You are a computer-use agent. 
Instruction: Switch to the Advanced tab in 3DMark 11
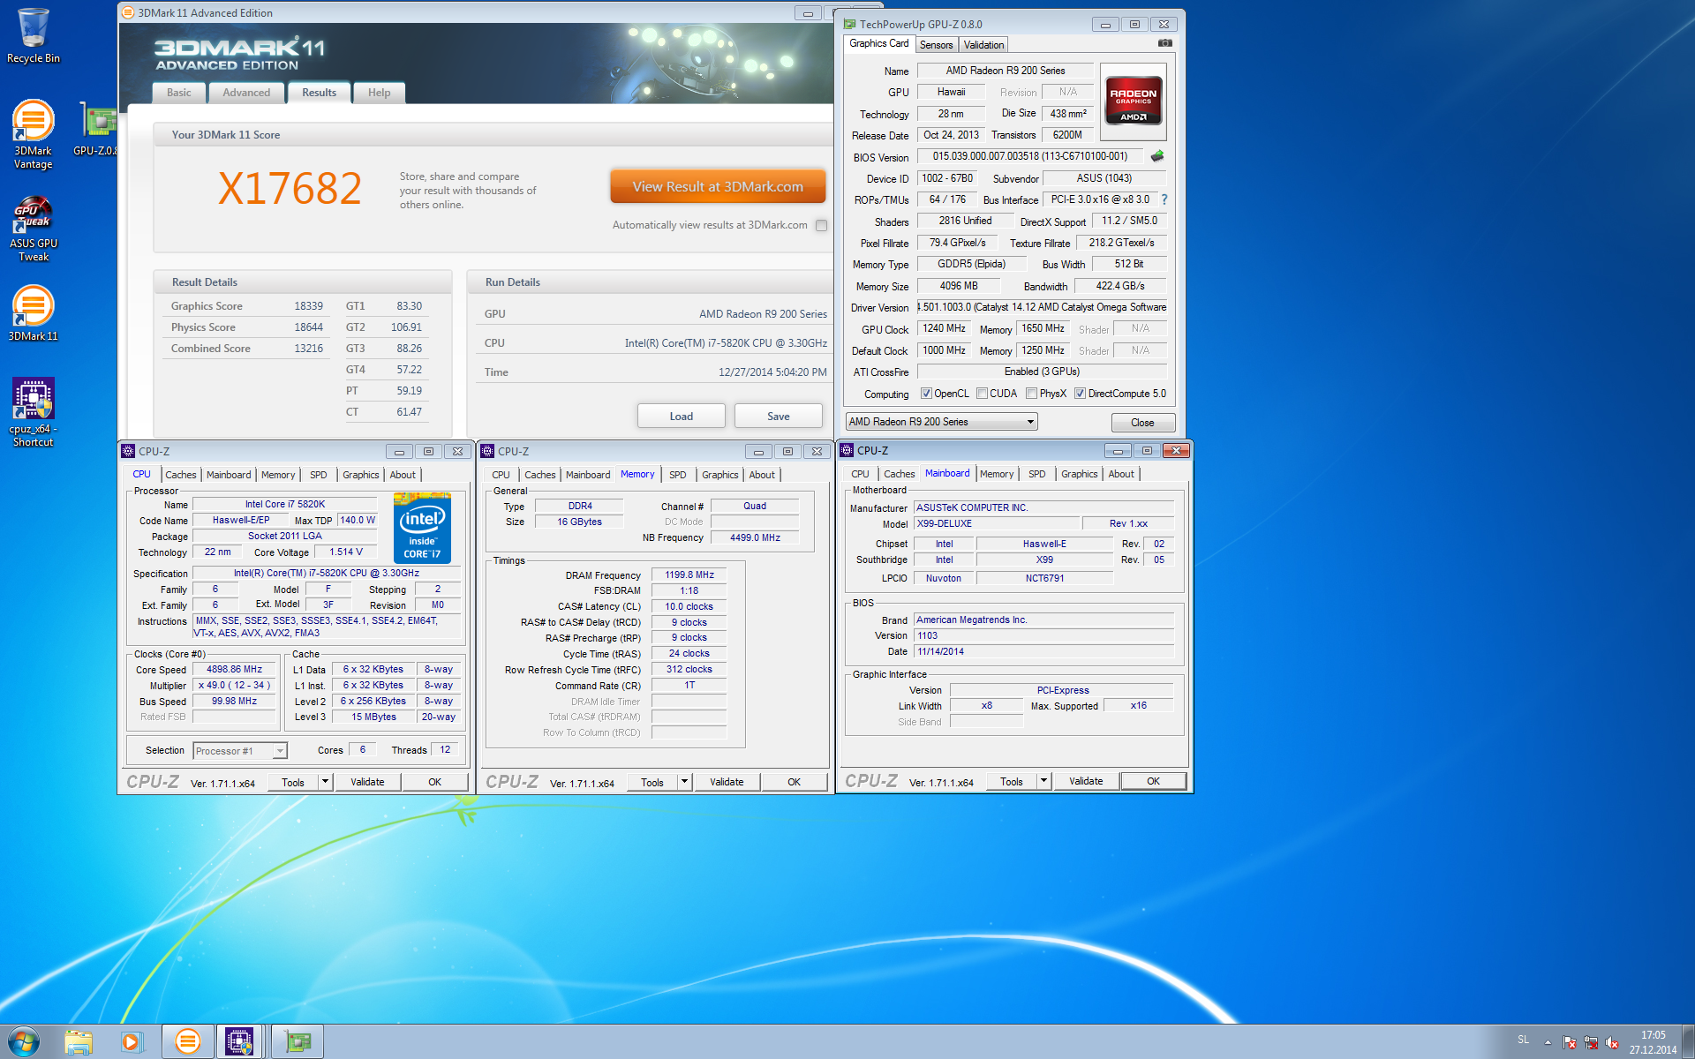[246, 93]
